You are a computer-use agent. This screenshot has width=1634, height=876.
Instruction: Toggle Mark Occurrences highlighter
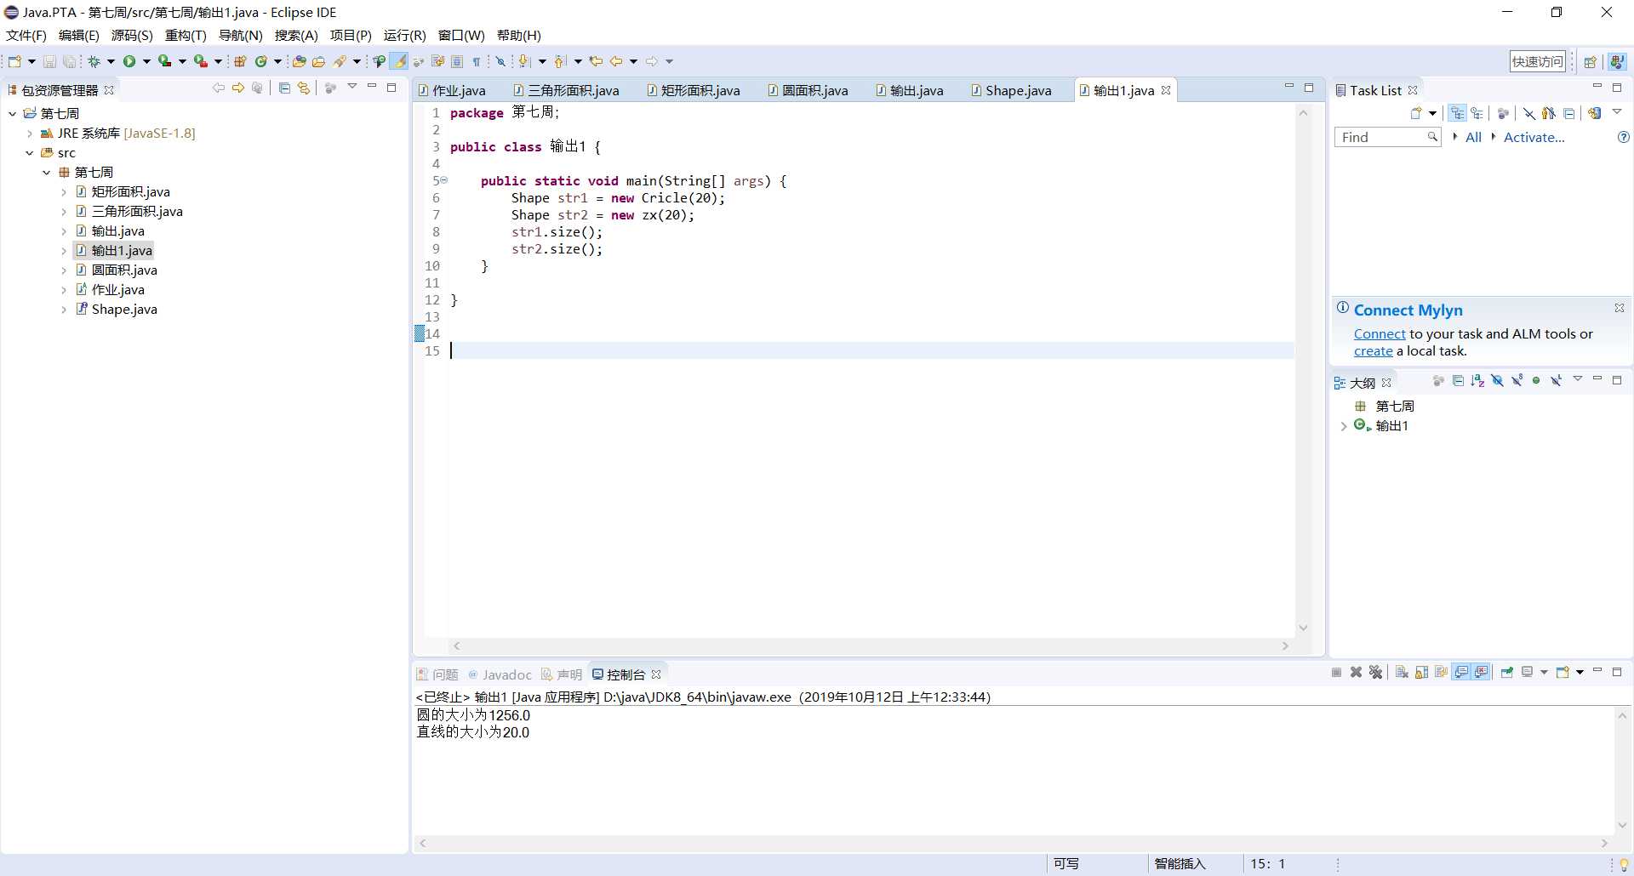[399, 61]
